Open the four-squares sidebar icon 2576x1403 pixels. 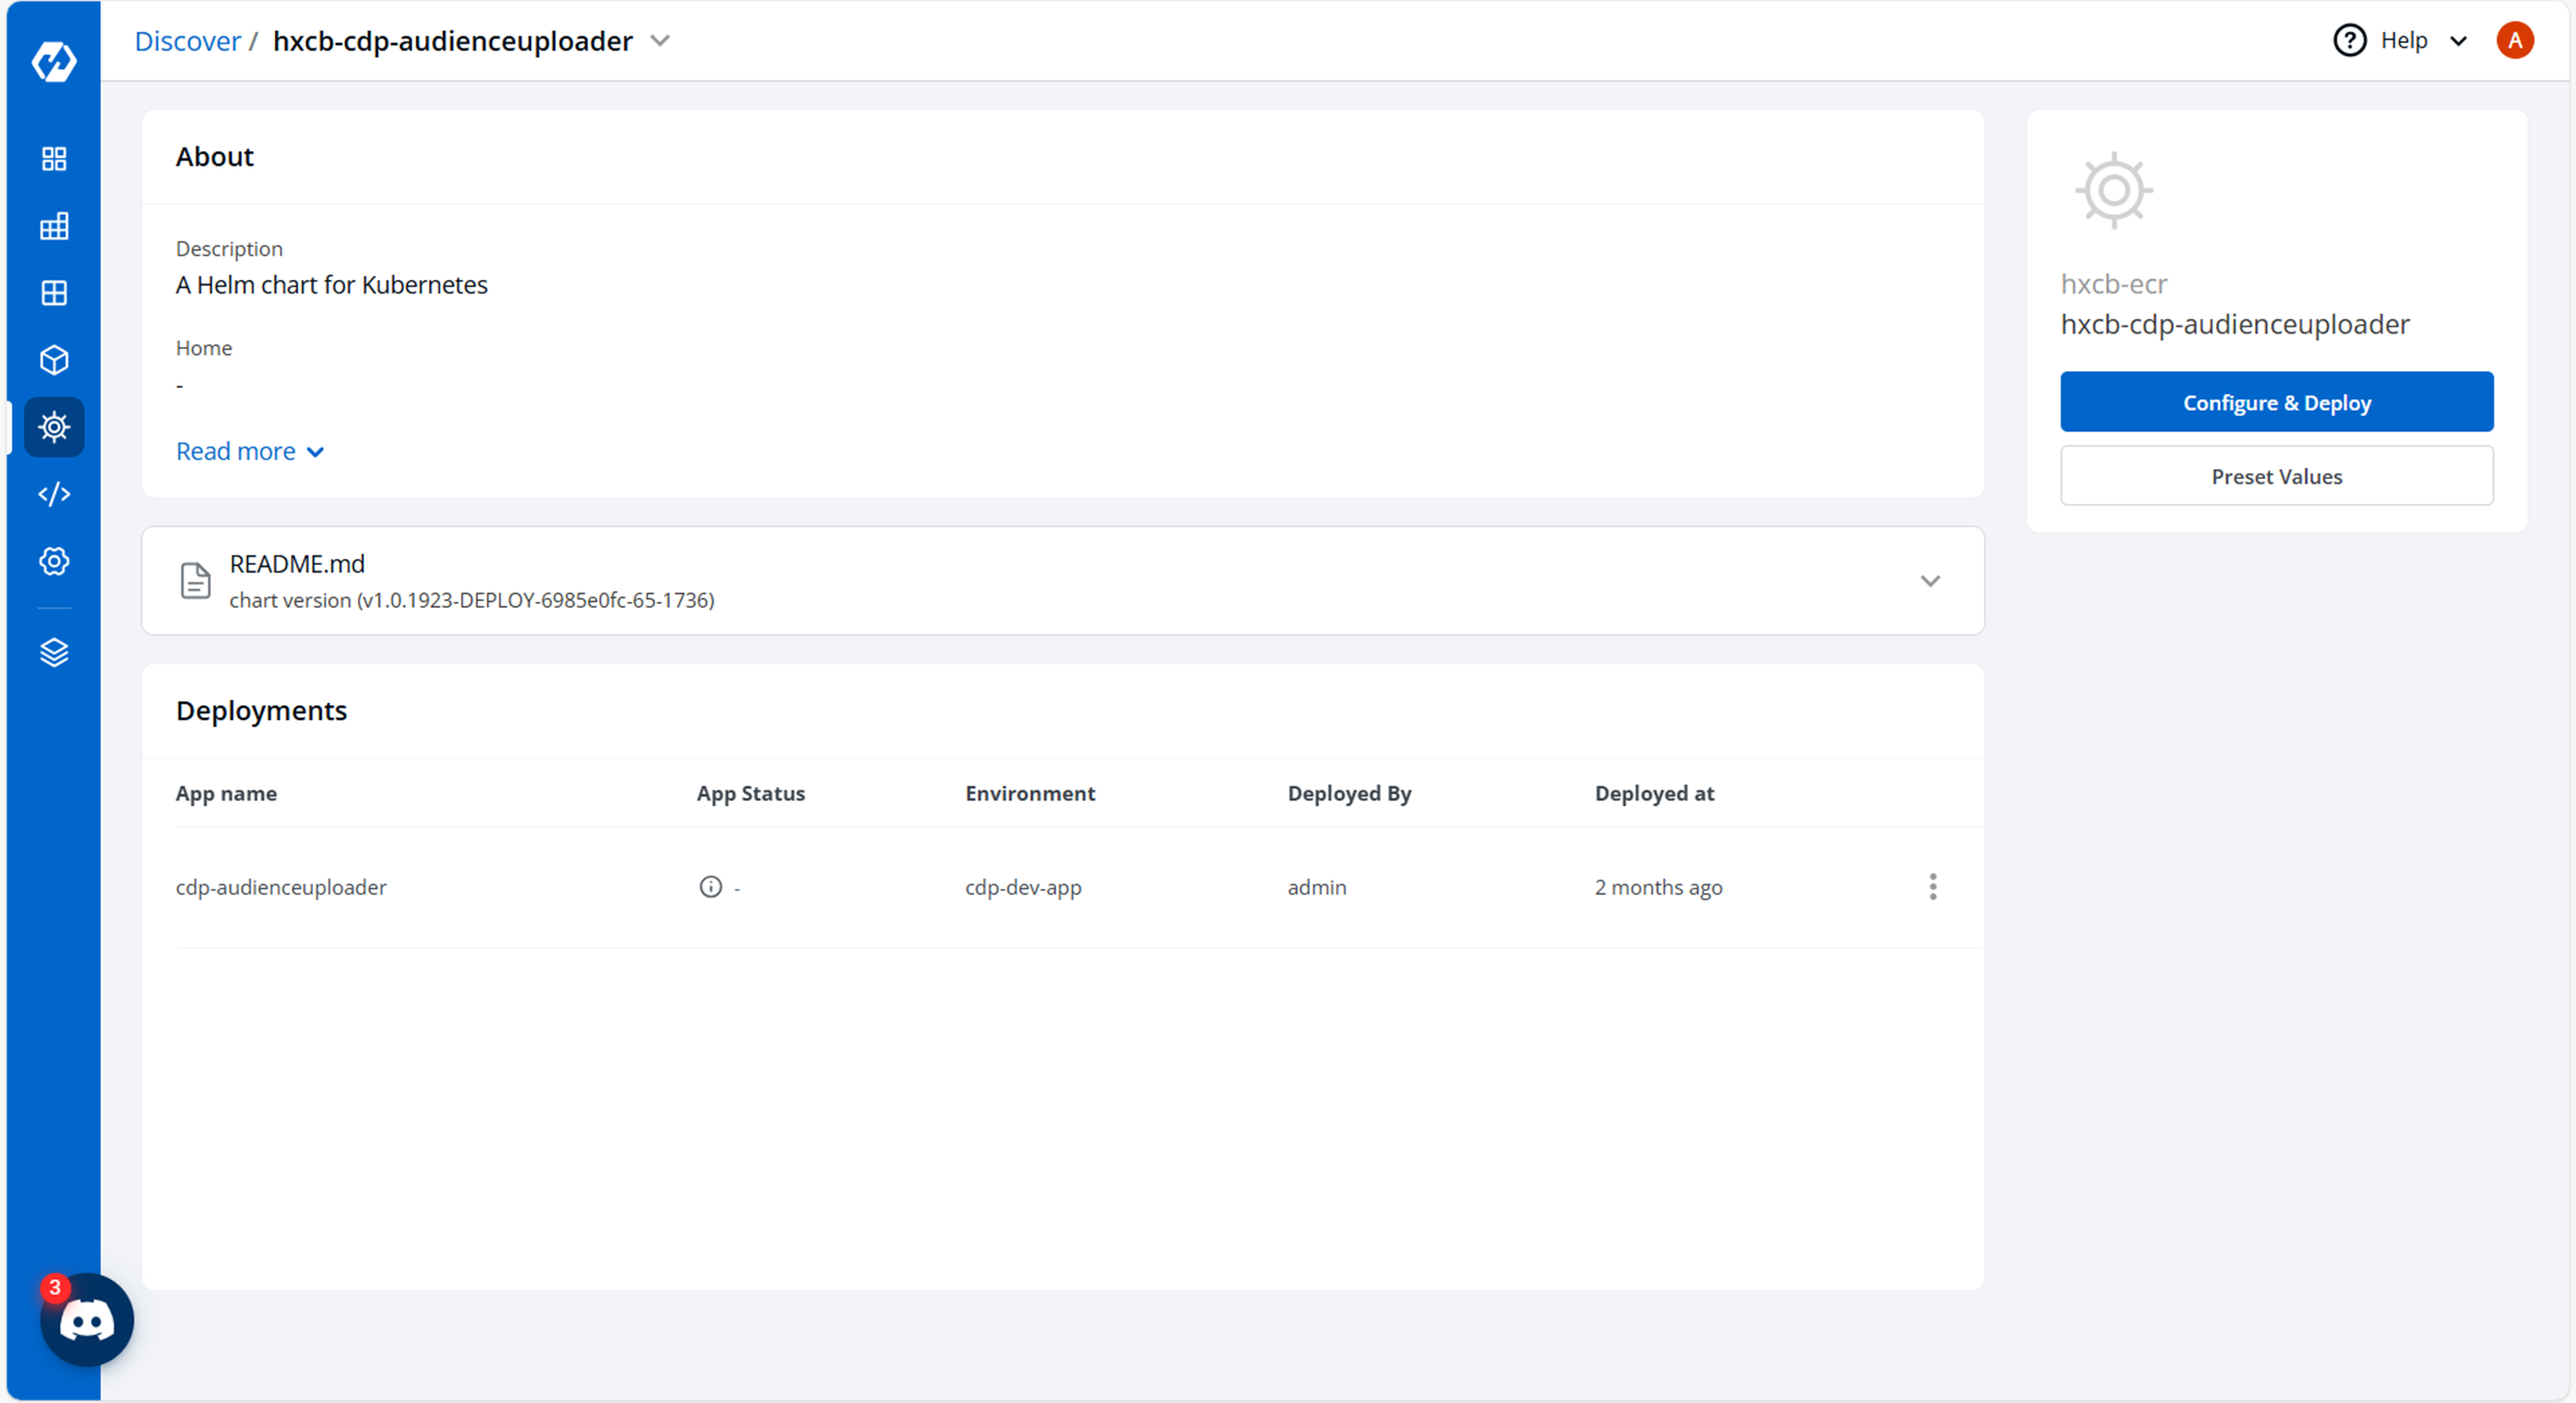[54, 159]
